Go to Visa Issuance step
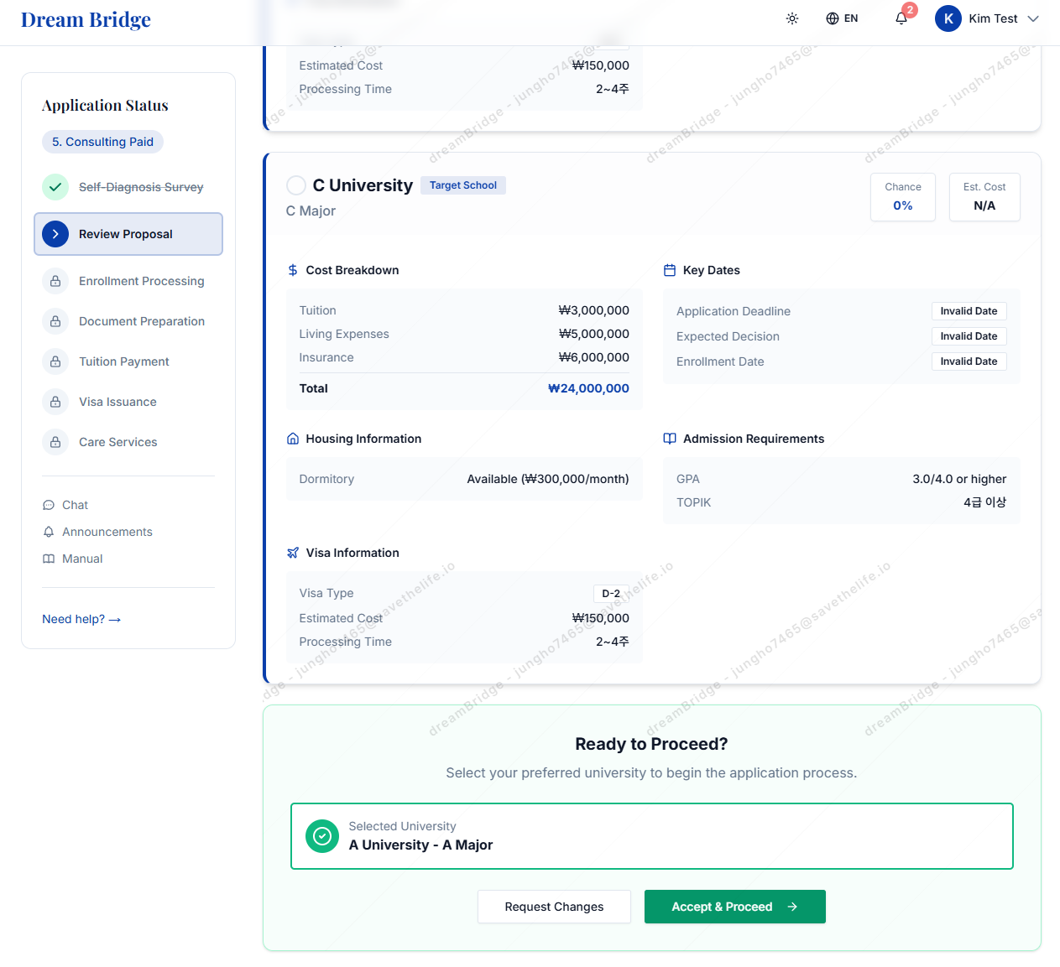This screenshot has width=1060, height=967. [x=128, y=402]
